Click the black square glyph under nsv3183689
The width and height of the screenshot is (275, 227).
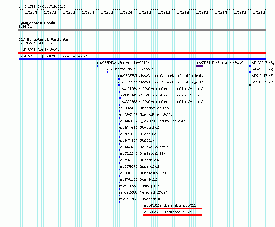tap(250, 85)
